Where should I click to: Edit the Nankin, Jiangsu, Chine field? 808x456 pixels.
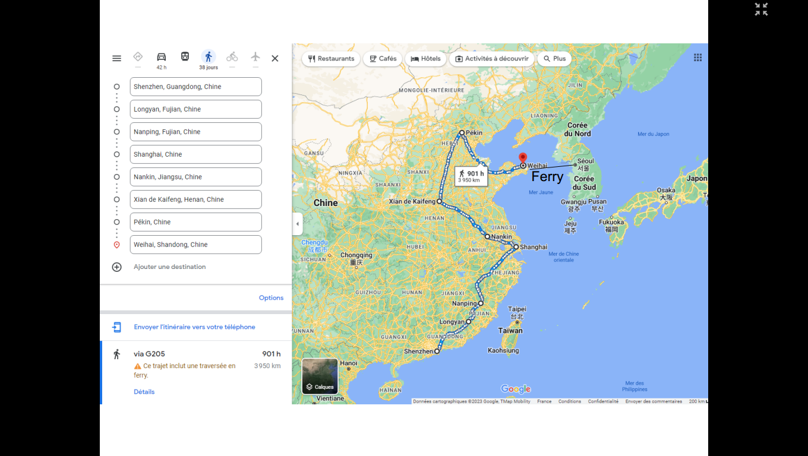coord(195,177)
